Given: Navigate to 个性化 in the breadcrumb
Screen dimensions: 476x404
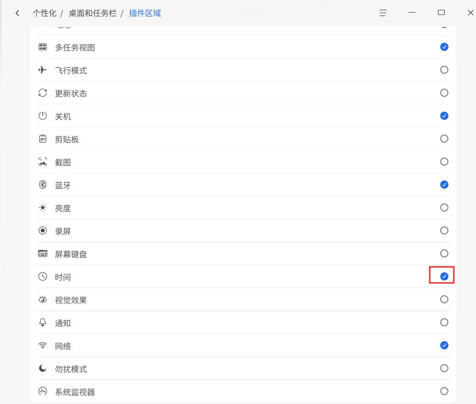Looking at the screenshot, I should point(45,13).
